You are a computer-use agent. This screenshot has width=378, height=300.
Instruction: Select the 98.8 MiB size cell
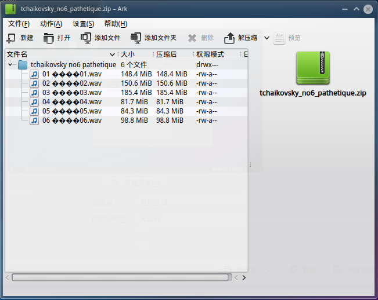point(134,120)
